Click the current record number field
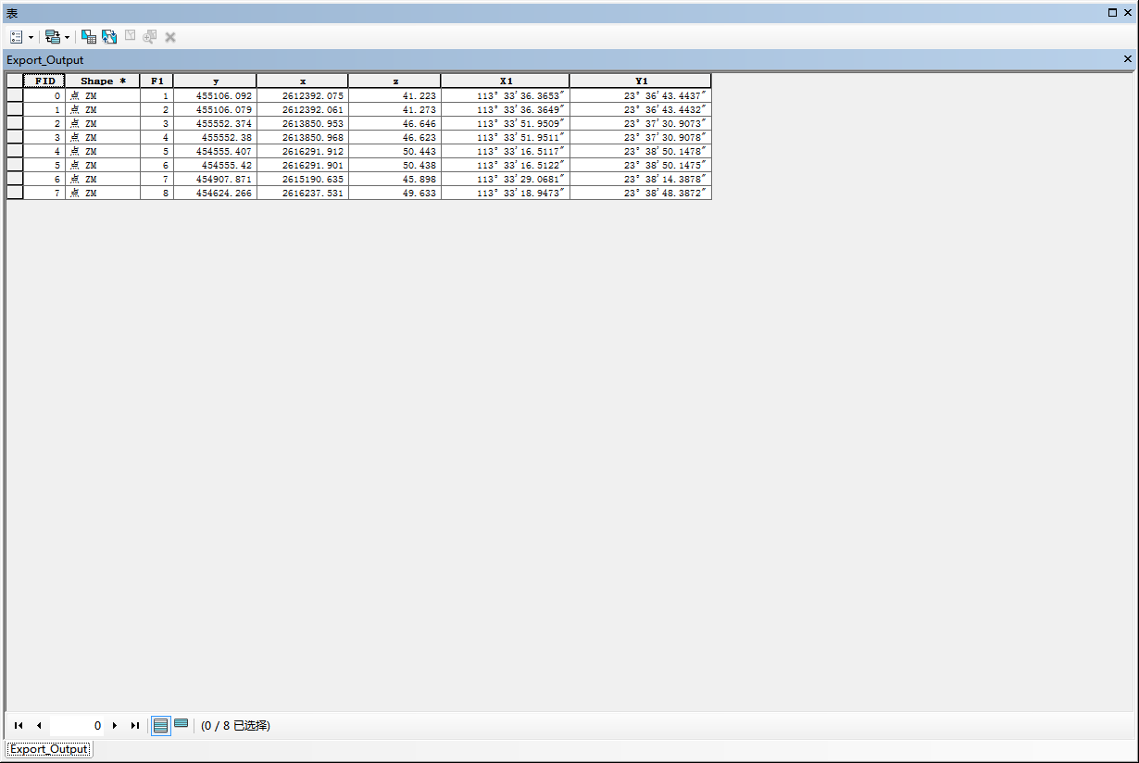This screenshot has height=763, width=1139. (77, 726)
